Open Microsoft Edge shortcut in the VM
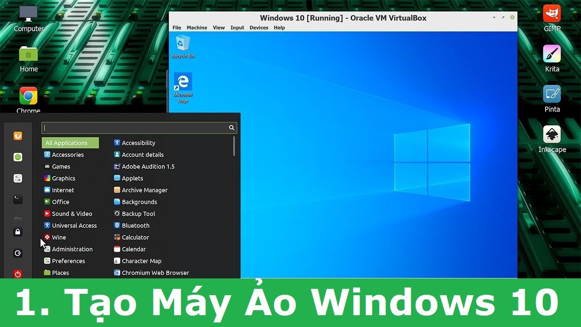The height and width of the screenshot is (327, 581). pos(183,88)
